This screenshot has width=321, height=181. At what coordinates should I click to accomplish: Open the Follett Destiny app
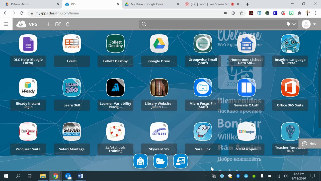point(115,43)
